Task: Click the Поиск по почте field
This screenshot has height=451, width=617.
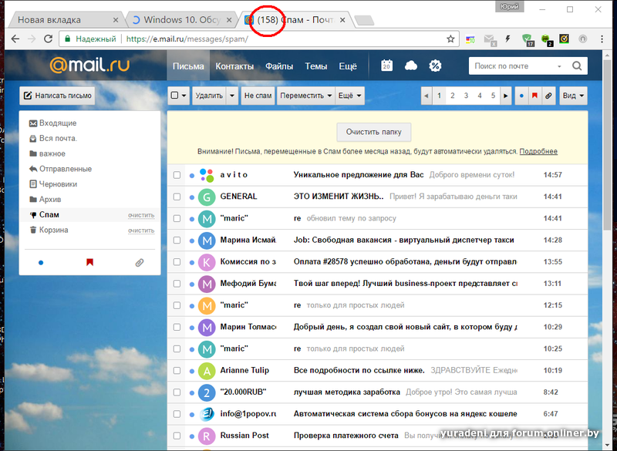Action: click(x=511, y=66)
